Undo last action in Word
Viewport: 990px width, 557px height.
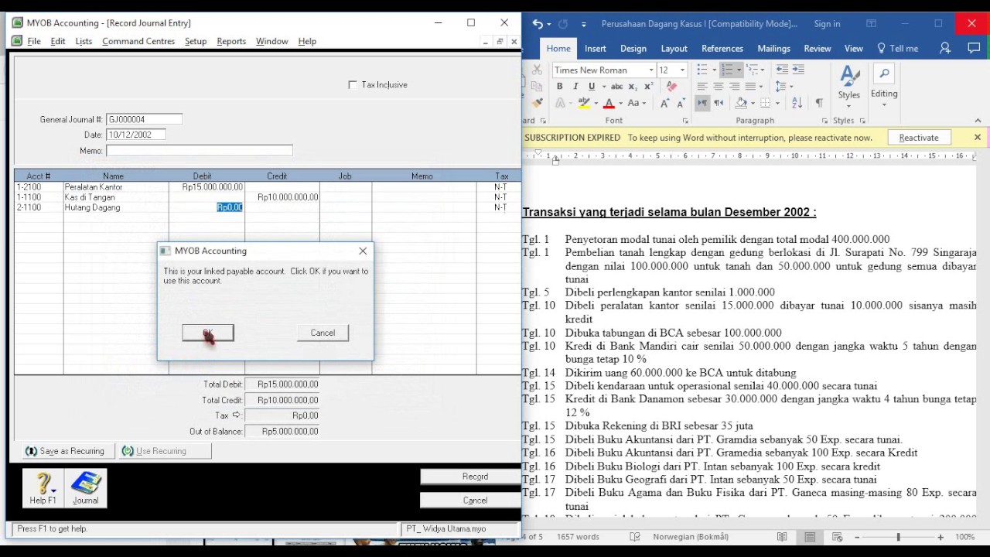(x=538, y=24)
